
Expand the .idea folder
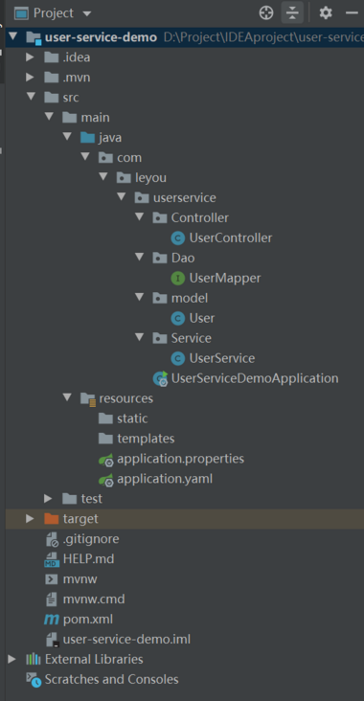point(30,57)
